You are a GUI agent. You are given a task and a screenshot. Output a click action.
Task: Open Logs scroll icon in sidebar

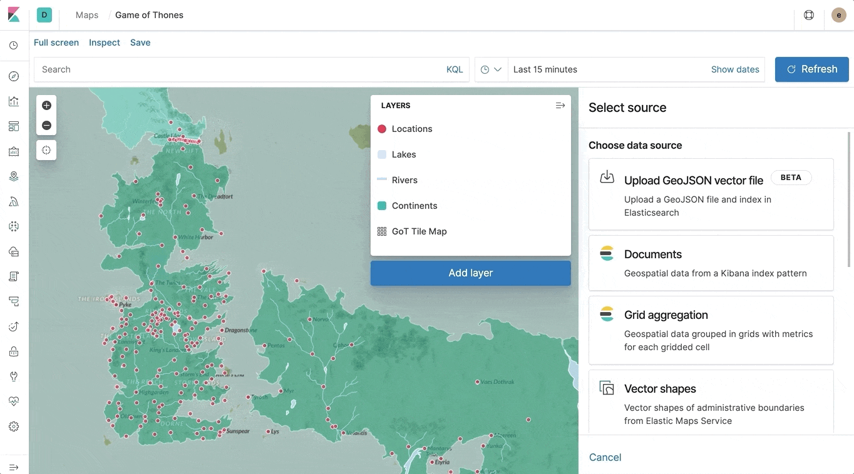[x=14, y=276]
